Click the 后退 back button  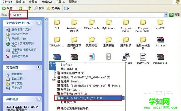point(7,8)
